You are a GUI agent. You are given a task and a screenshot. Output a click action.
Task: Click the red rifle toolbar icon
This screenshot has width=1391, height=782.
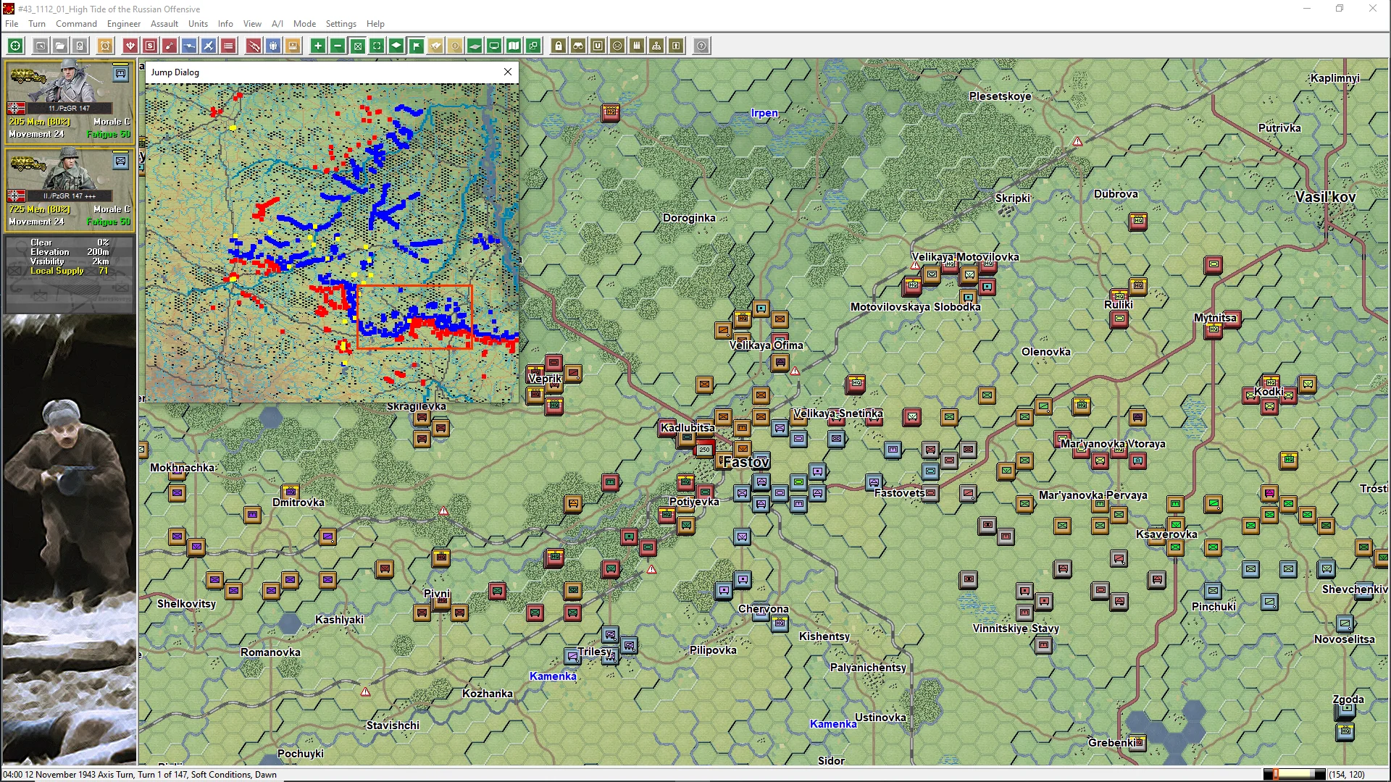point(254,46)
